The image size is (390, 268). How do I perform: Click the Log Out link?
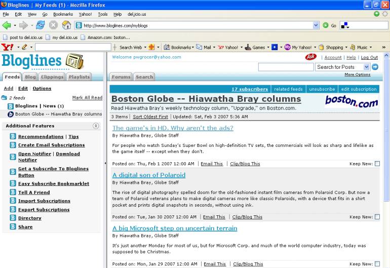click(x=369, y=57)
